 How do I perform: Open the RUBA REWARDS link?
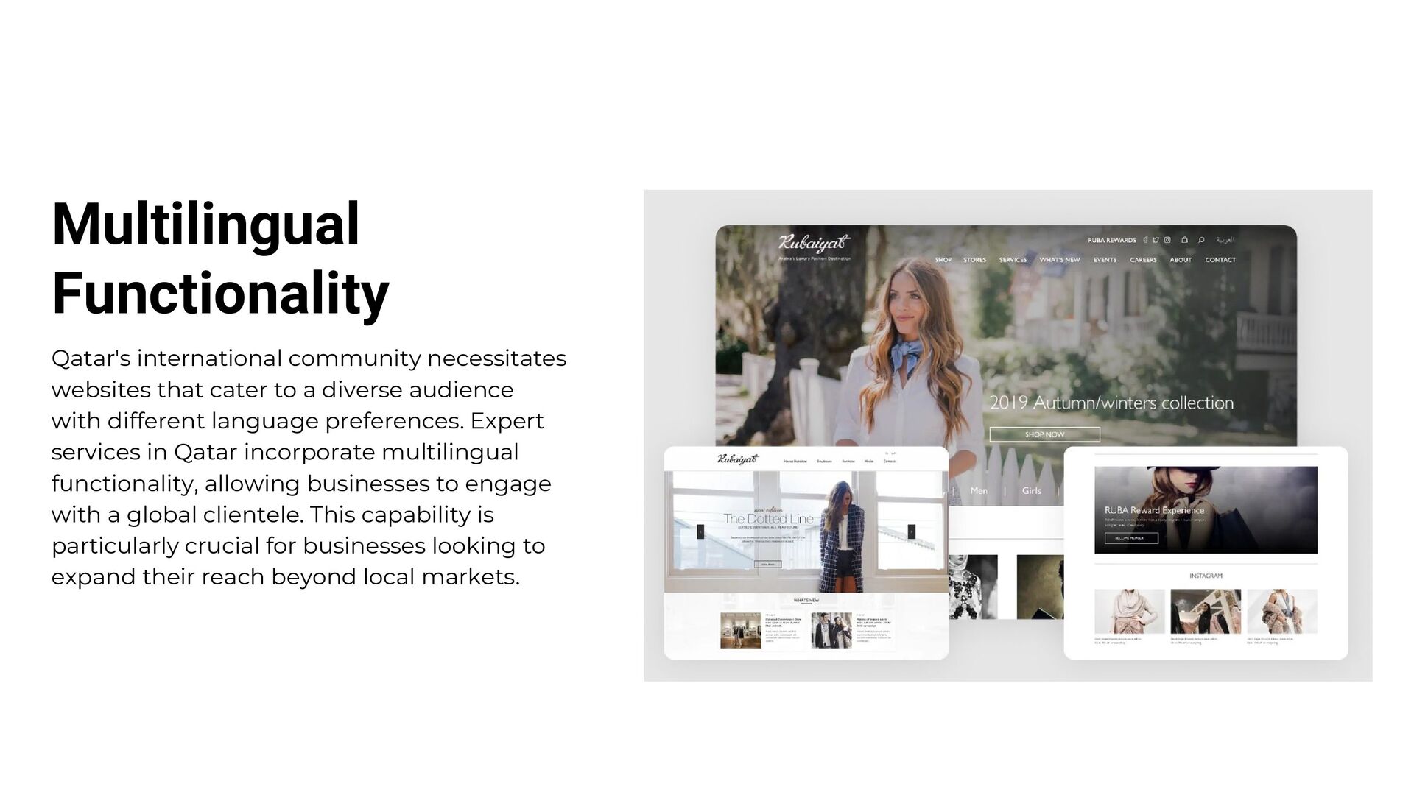pyautogui.click(x=1112, y=240)
